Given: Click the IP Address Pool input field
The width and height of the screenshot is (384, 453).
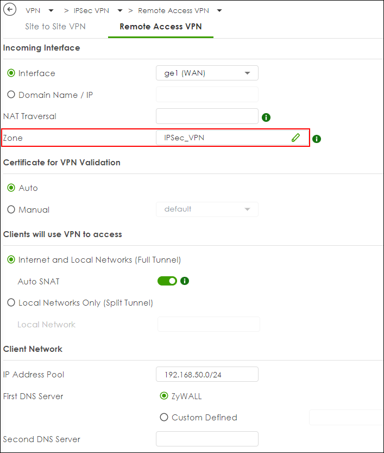Looking at the screenshot, I should (x=207, y=374).
